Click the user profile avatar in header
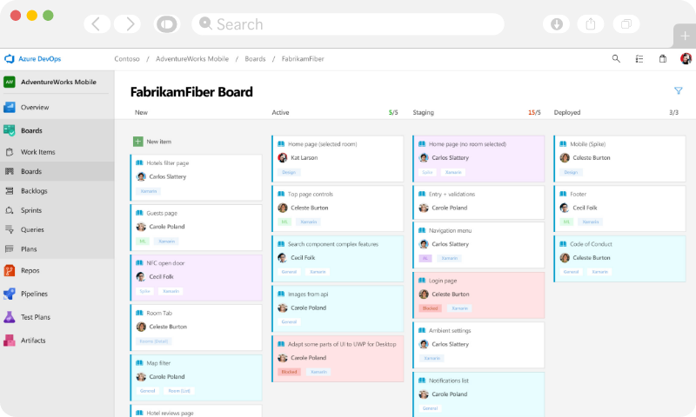 [x=686, y=59]
